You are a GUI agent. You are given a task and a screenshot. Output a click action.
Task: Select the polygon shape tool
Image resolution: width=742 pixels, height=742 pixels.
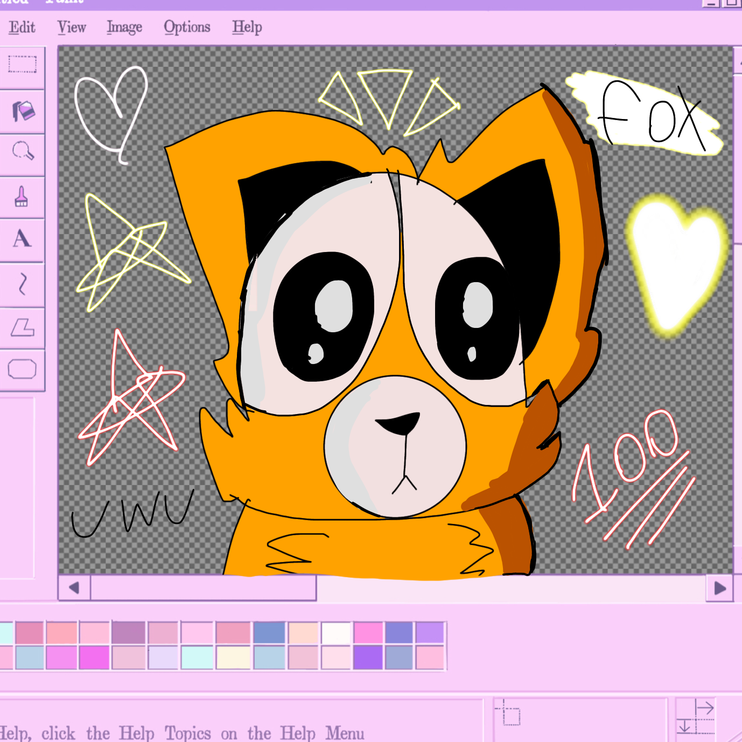pyautogui.click(x=22, y=327)
